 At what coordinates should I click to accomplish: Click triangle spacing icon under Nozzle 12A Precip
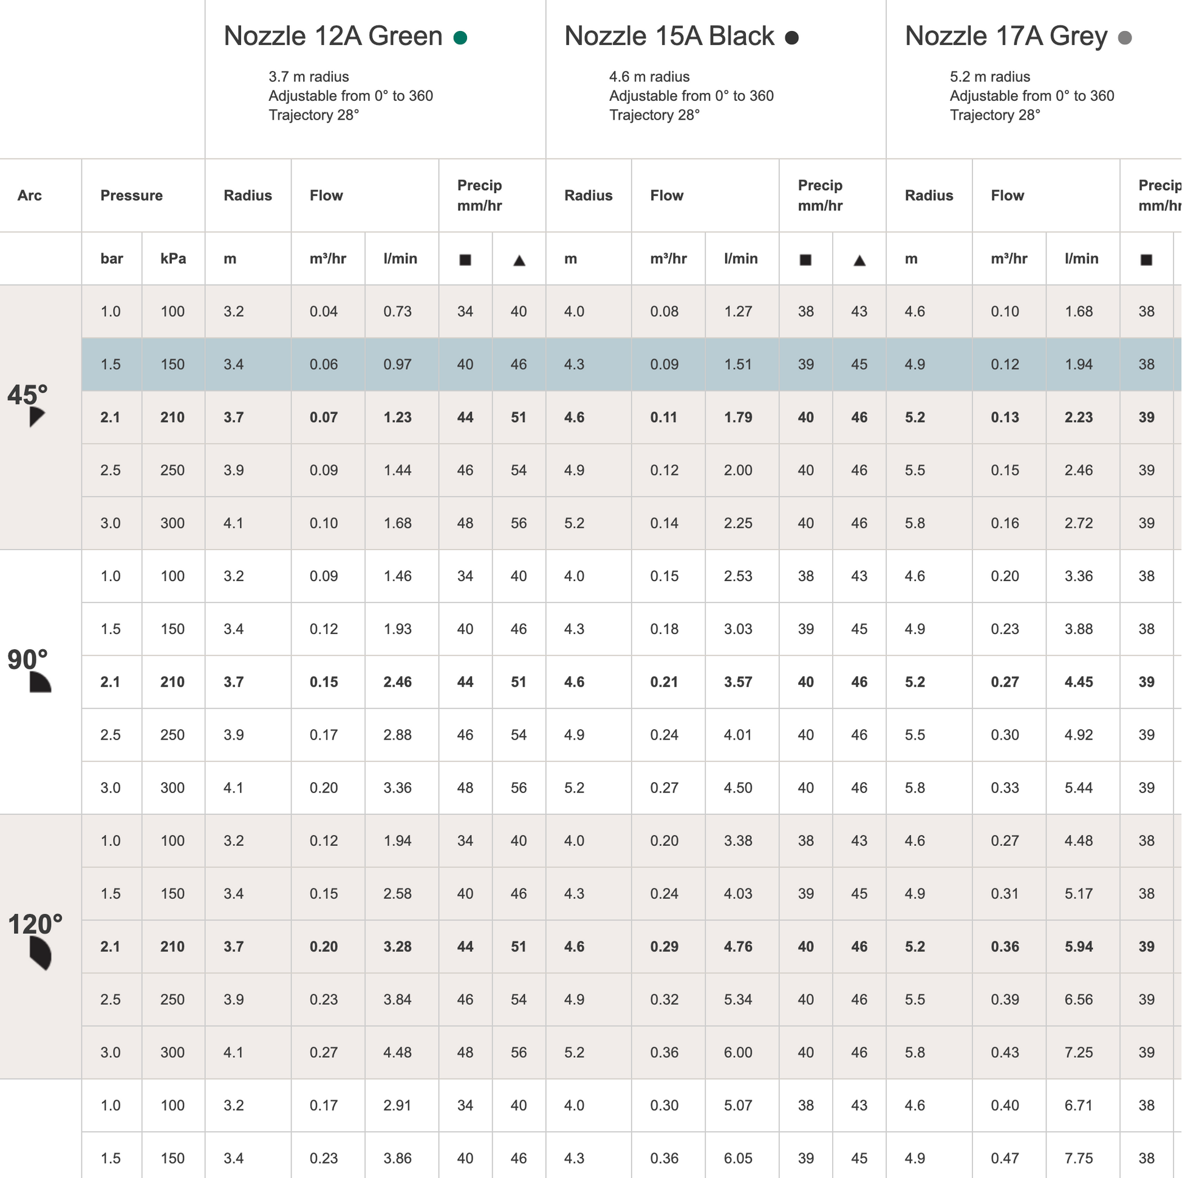[519, 260]
